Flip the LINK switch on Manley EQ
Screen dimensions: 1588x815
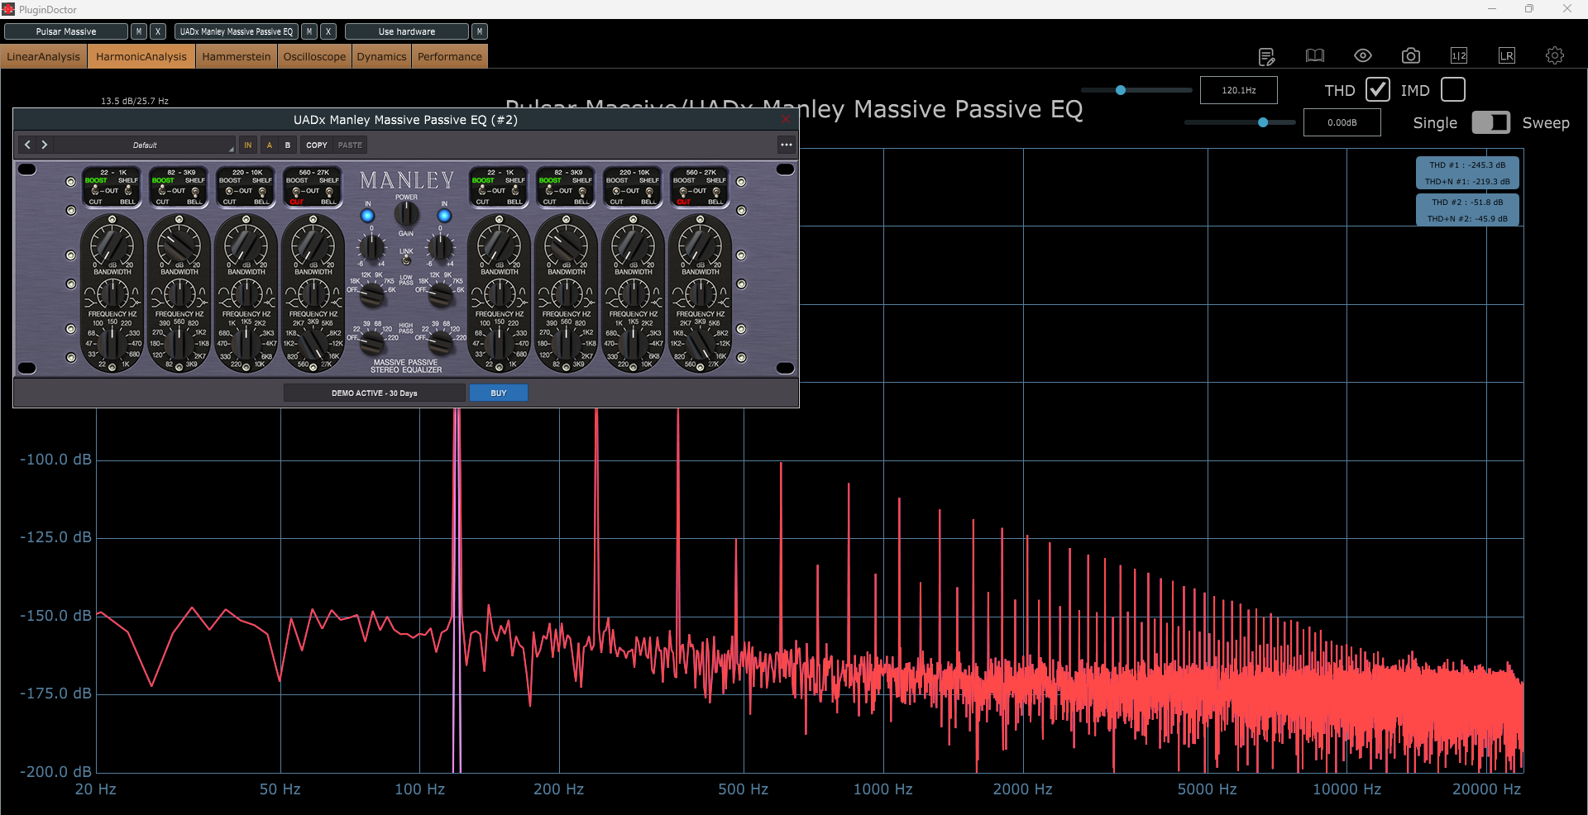(x=406, y=260)
